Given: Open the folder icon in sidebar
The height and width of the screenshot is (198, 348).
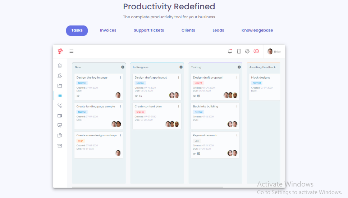Looking at the screenshot, I should 60,86.
